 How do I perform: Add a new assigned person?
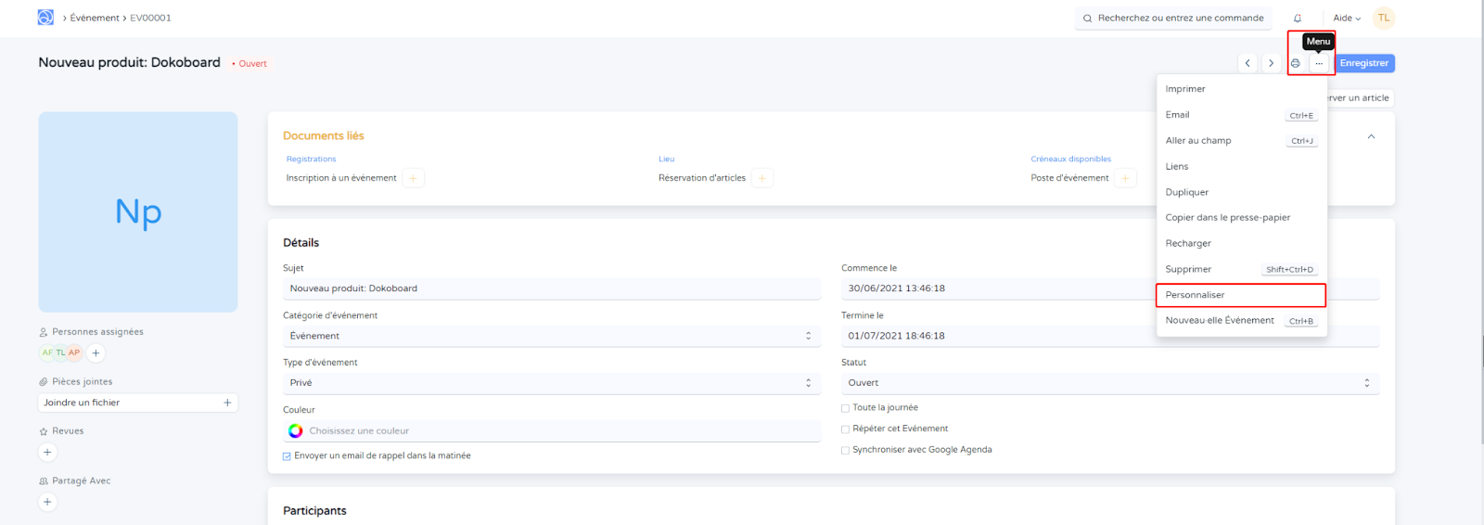coord(96,352)
